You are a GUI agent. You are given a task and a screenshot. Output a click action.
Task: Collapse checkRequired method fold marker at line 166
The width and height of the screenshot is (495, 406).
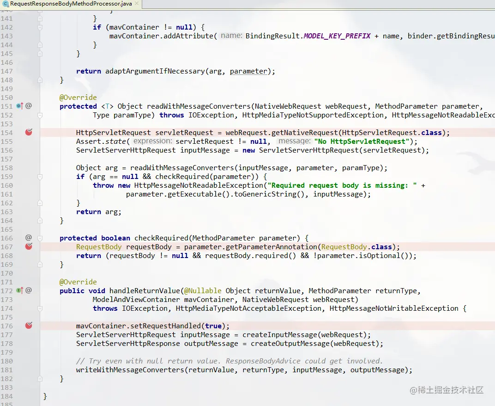click(40, 238)
